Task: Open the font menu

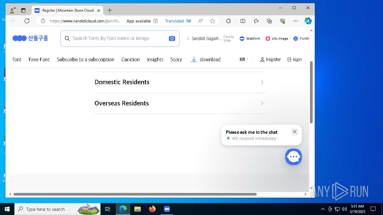Action: (17, 59)
